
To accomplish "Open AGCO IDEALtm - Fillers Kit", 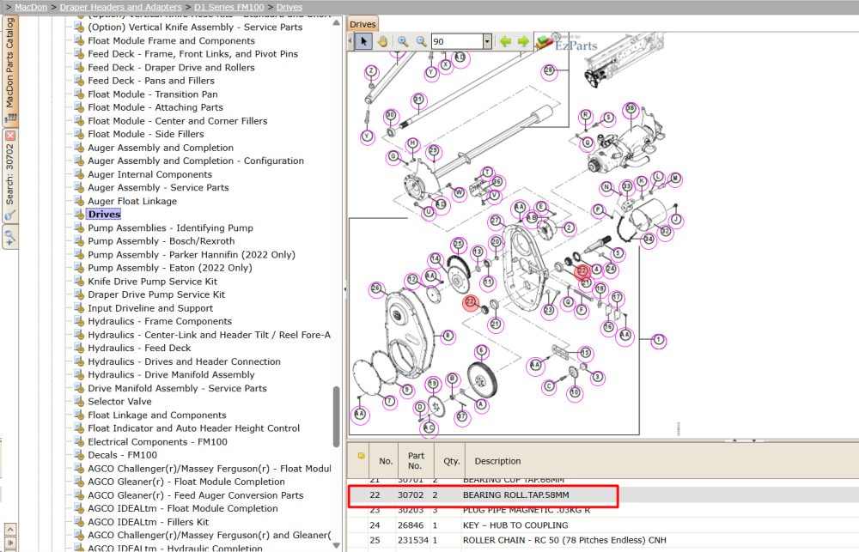I will click(148, 522).
